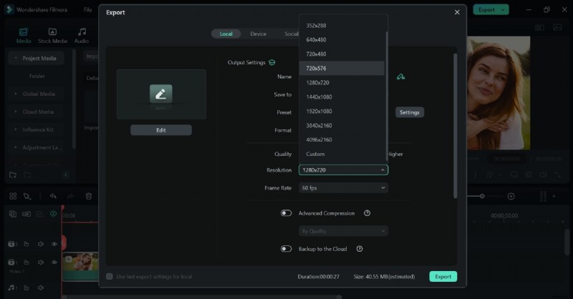573x299 pixels.
Task: Open Advanced Compression help icon
Action: pos(367,213)
